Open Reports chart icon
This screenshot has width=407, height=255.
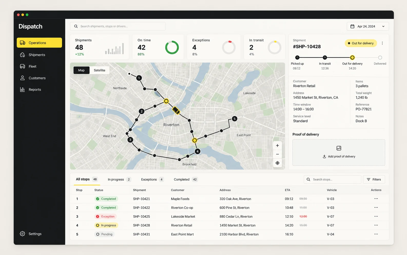[23, 89]
